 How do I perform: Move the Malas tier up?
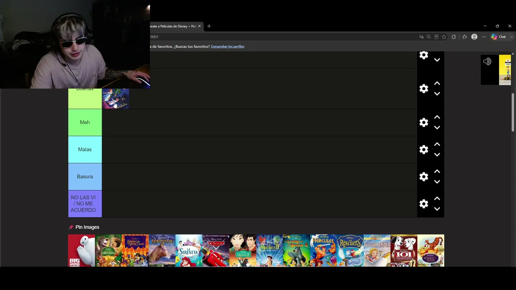pyautogui.click(x=437, y=144)
